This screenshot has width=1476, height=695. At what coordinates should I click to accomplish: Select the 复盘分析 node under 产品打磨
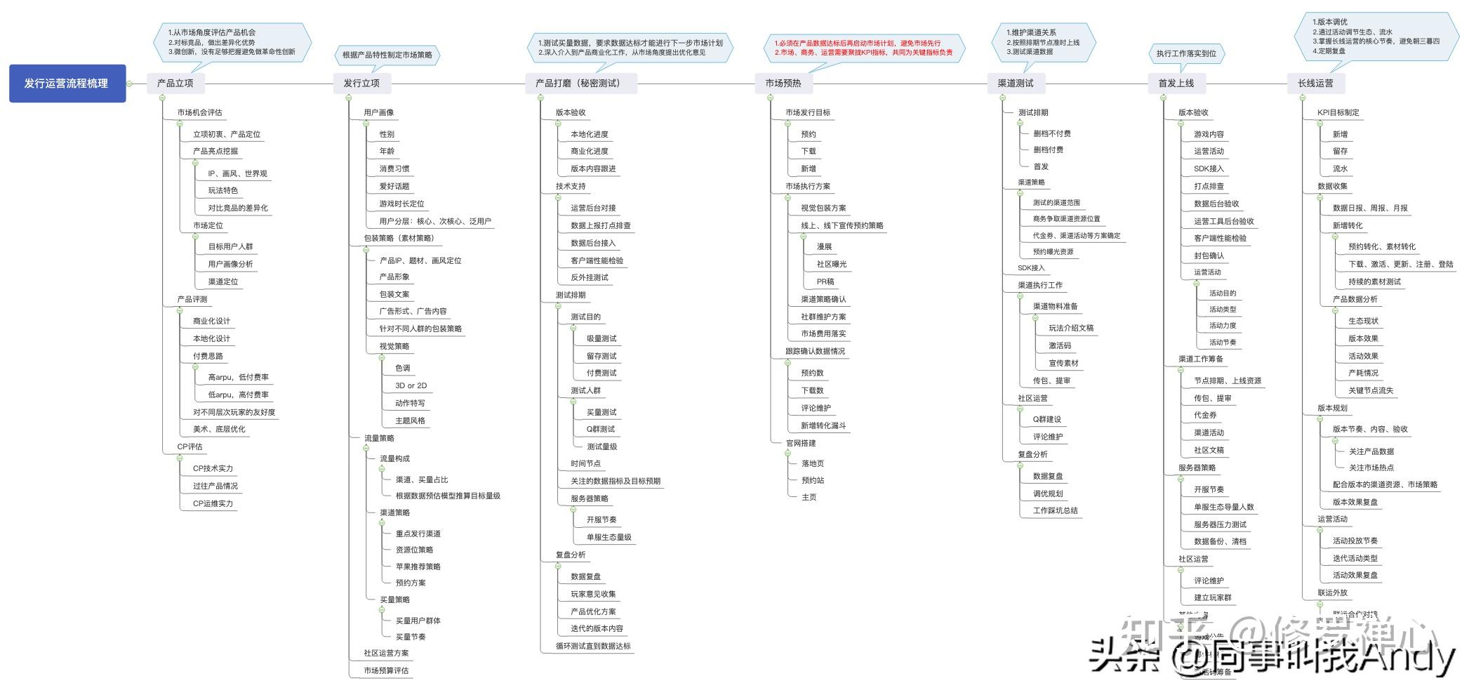coord(571,555)
